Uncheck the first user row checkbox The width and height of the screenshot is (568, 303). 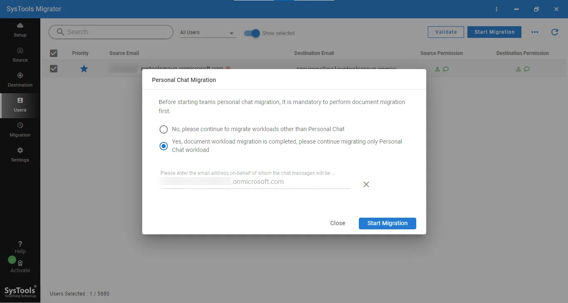54,69
